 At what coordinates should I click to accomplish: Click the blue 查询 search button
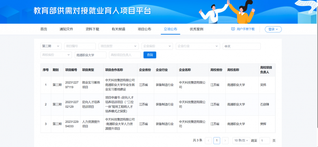pyautogui.click(x=150, y=55)
